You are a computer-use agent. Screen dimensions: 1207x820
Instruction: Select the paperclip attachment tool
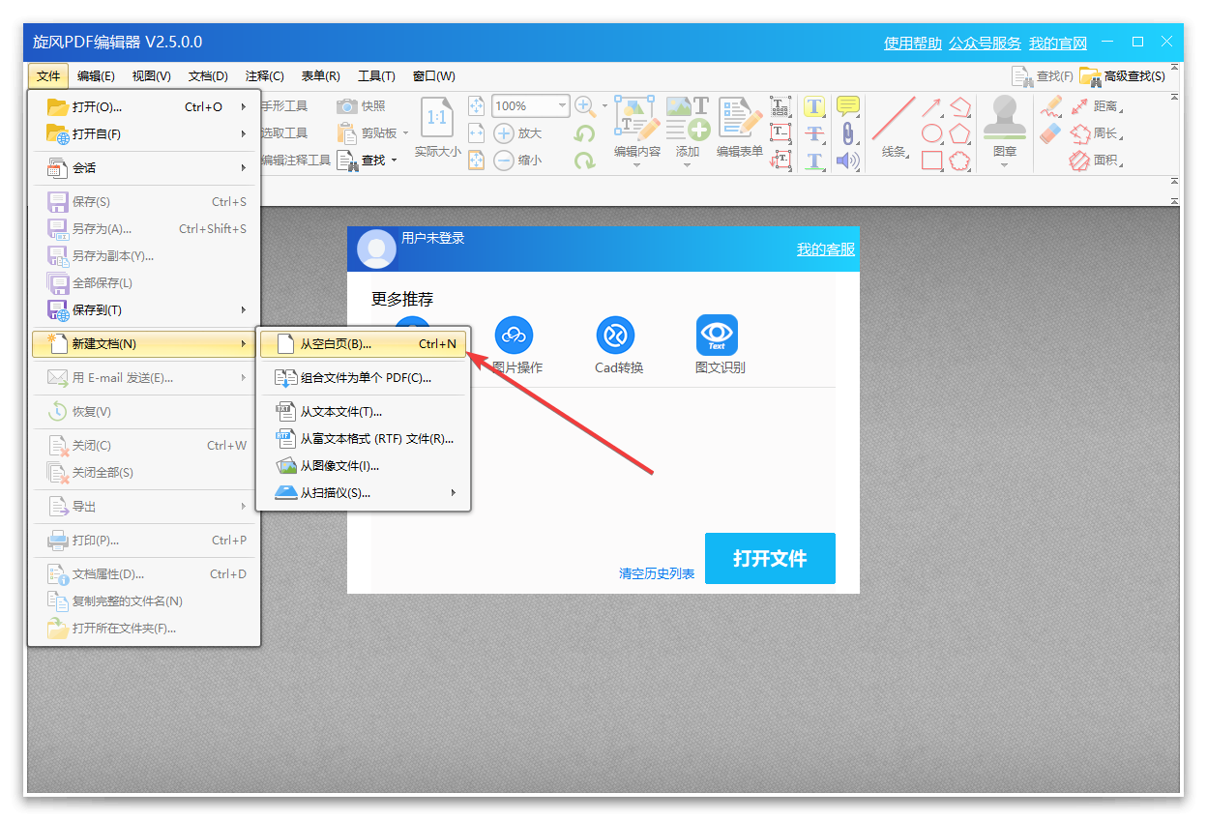tap(847, 133)
